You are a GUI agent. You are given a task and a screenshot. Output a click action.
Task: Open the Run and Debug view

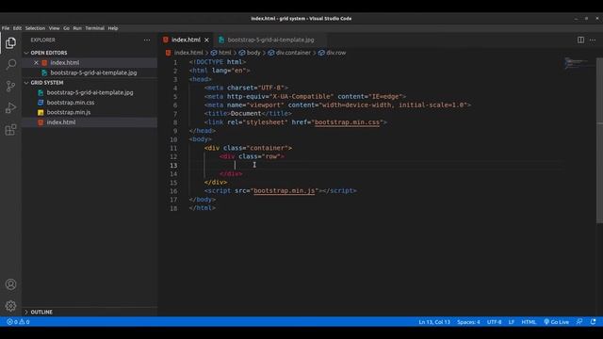[10, 108]
